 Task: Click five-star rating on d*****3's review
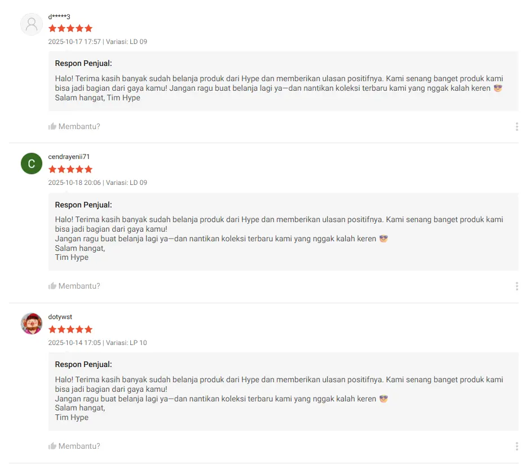coord(70,28)
